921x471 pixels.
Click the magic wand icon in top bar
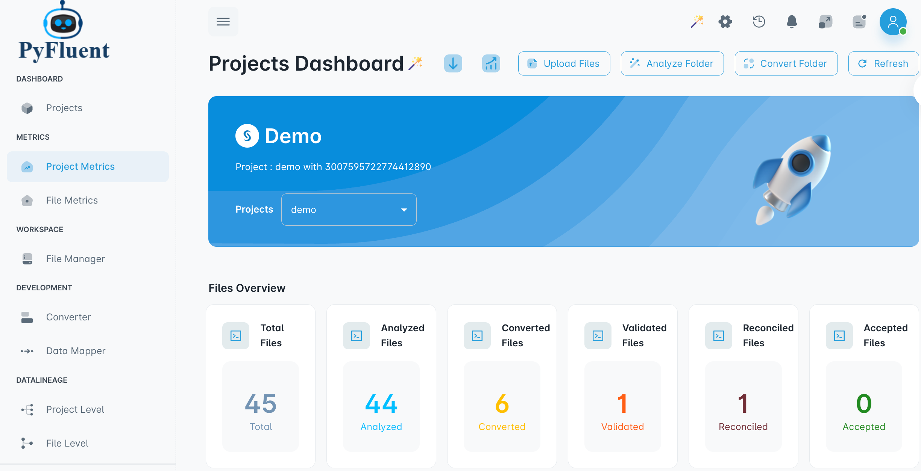tap(697, 21)
